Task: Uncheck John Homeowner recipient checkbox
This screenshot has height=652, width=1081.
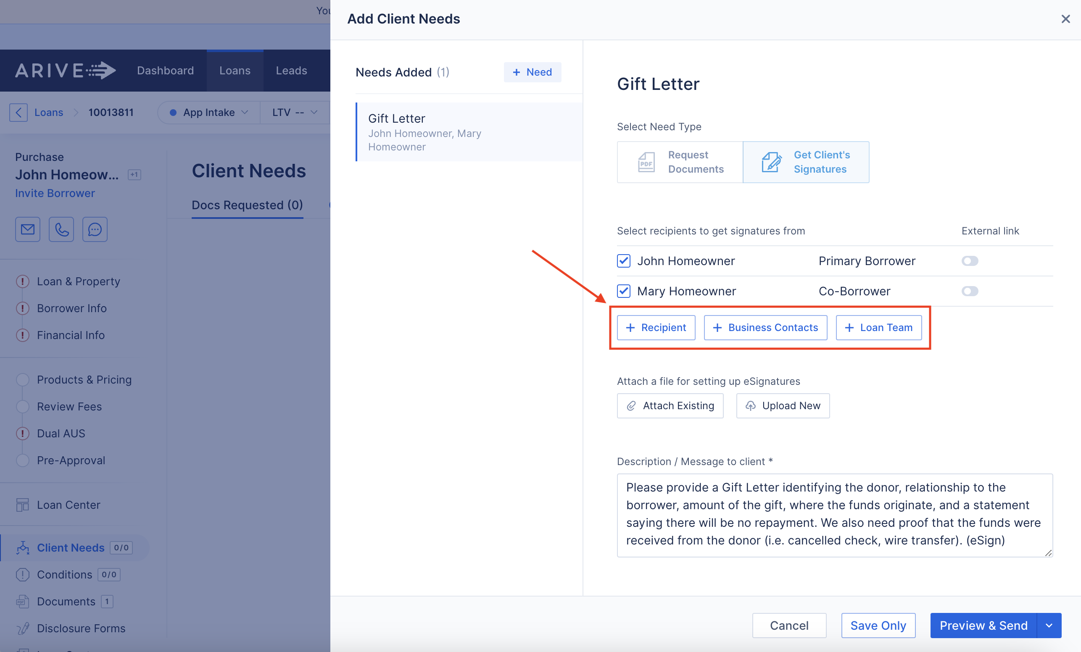Action: pyautogui.click(x=623, y=261)
